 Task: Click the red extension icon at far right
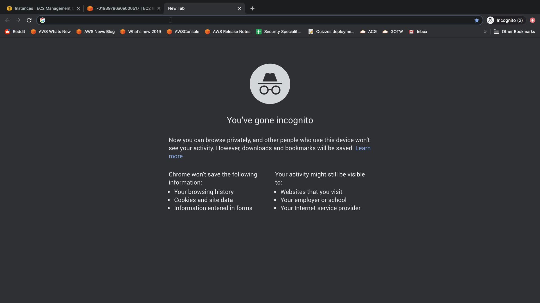[x=532, y=20]
